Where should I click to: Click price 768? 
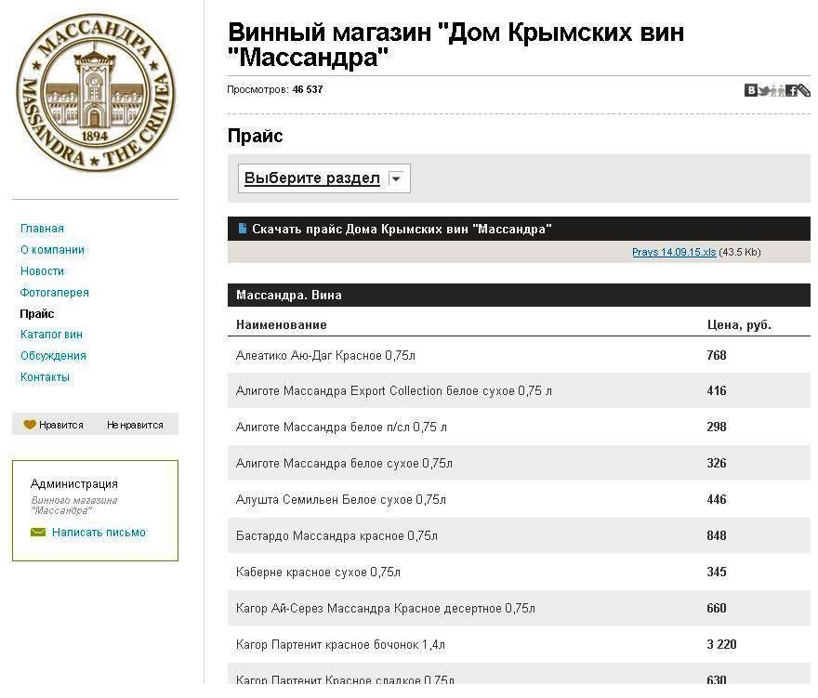tap(717, 355)
